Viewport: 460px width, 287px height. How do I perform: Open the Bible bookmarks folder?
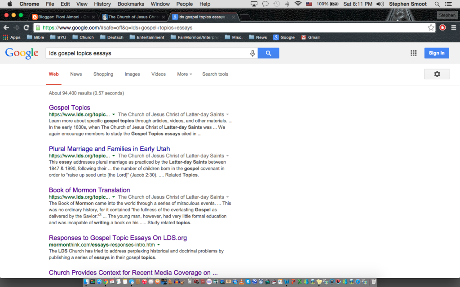point(35,37)
